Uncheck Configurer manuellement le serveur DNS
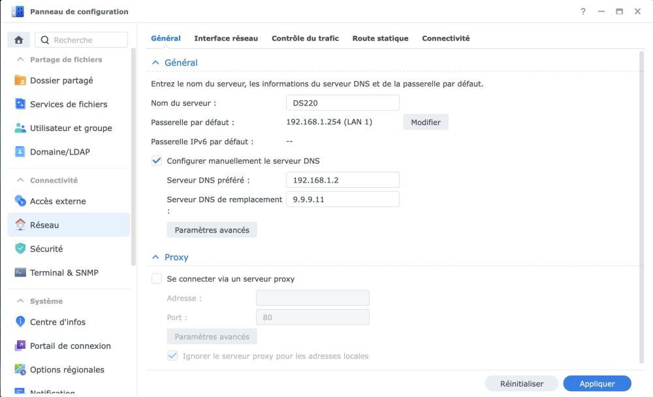The image size is (653, 397). click(157, 160)
